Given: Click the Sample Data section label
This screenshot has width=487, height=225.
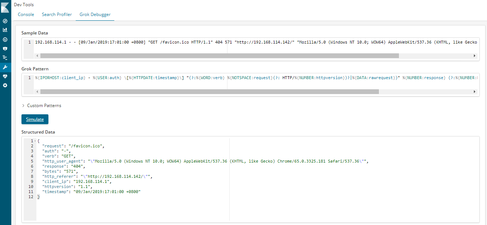Looking at the screenshot, I should (35, 33).
